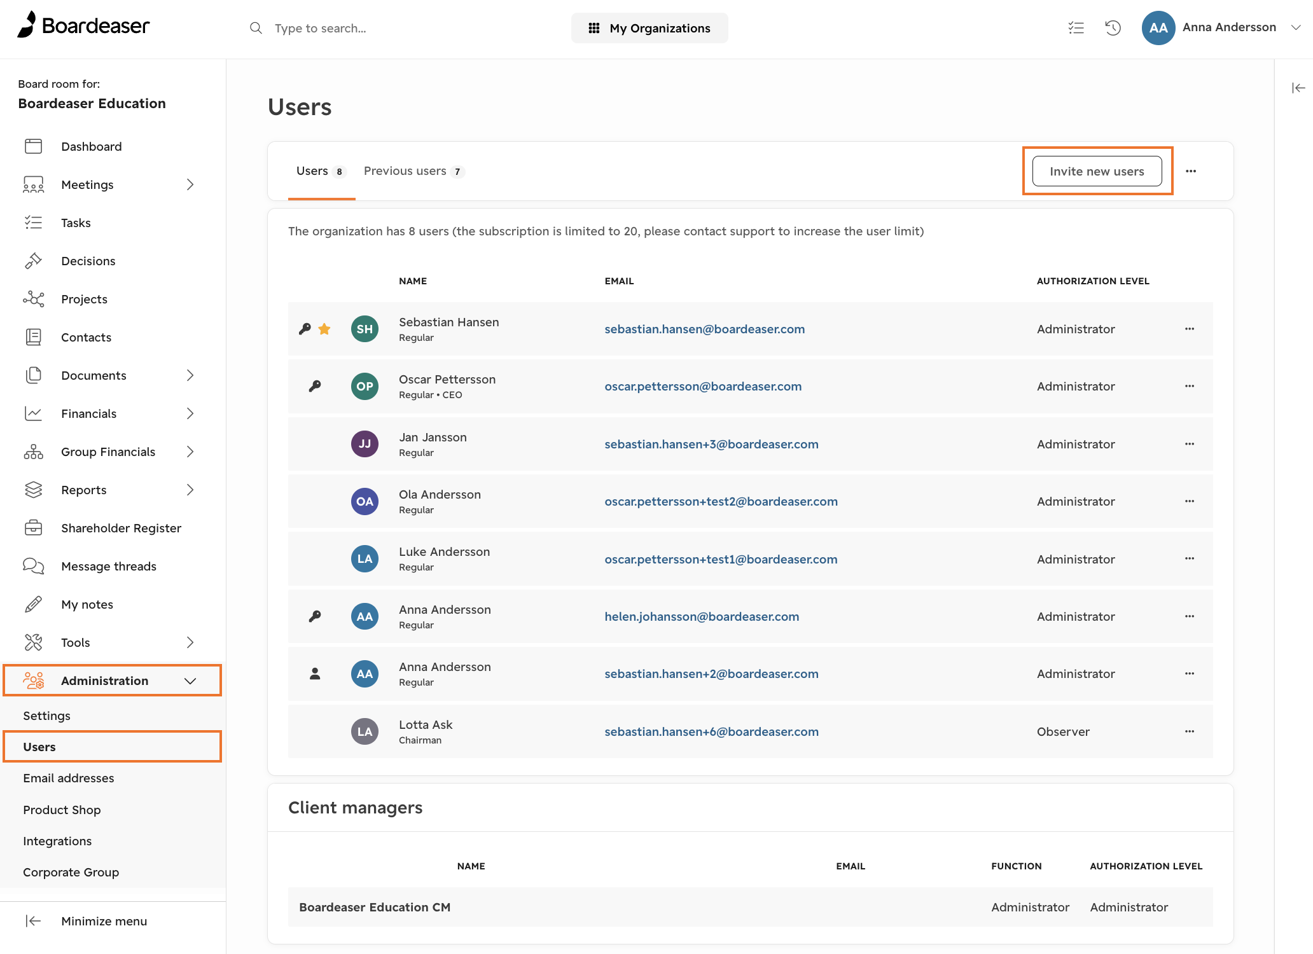Click the person icon beside second Anna Andersson

315,674
